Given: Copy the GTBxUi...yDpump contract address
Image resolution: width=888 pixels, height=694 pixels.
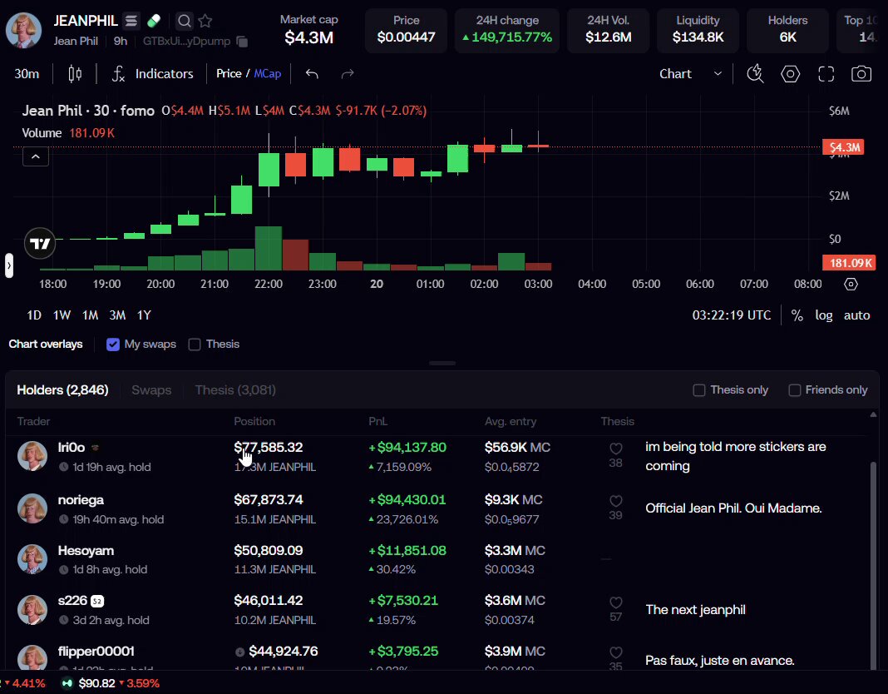Looking at the screenshot, I should click(x=242, y=42).
